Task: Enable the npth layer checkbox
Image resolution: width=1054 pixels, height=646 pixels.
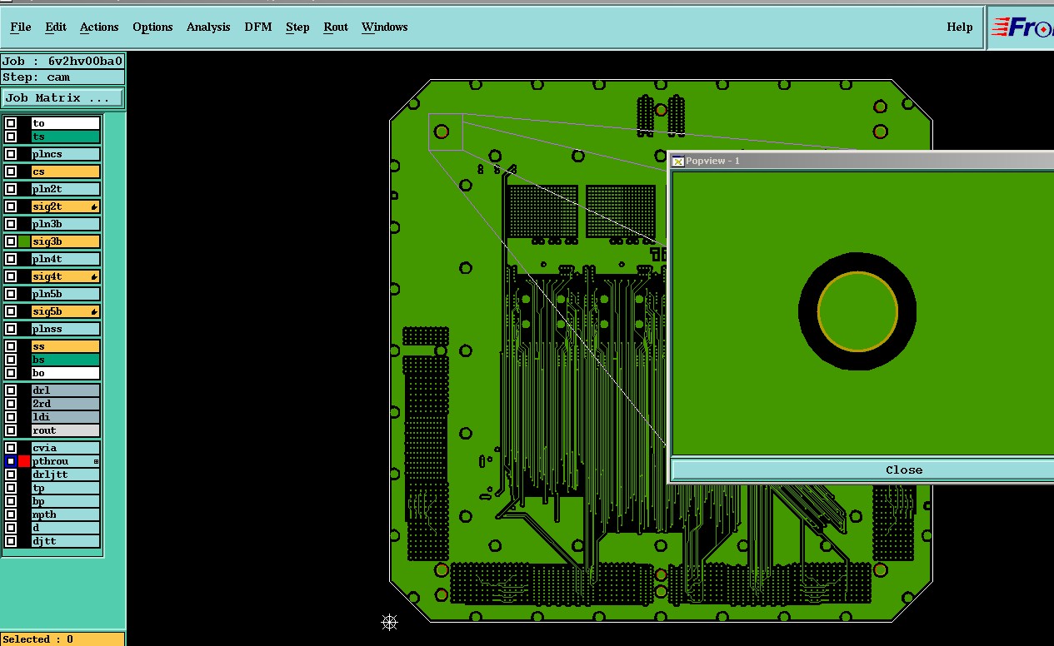Action: [x=11, y=514]
